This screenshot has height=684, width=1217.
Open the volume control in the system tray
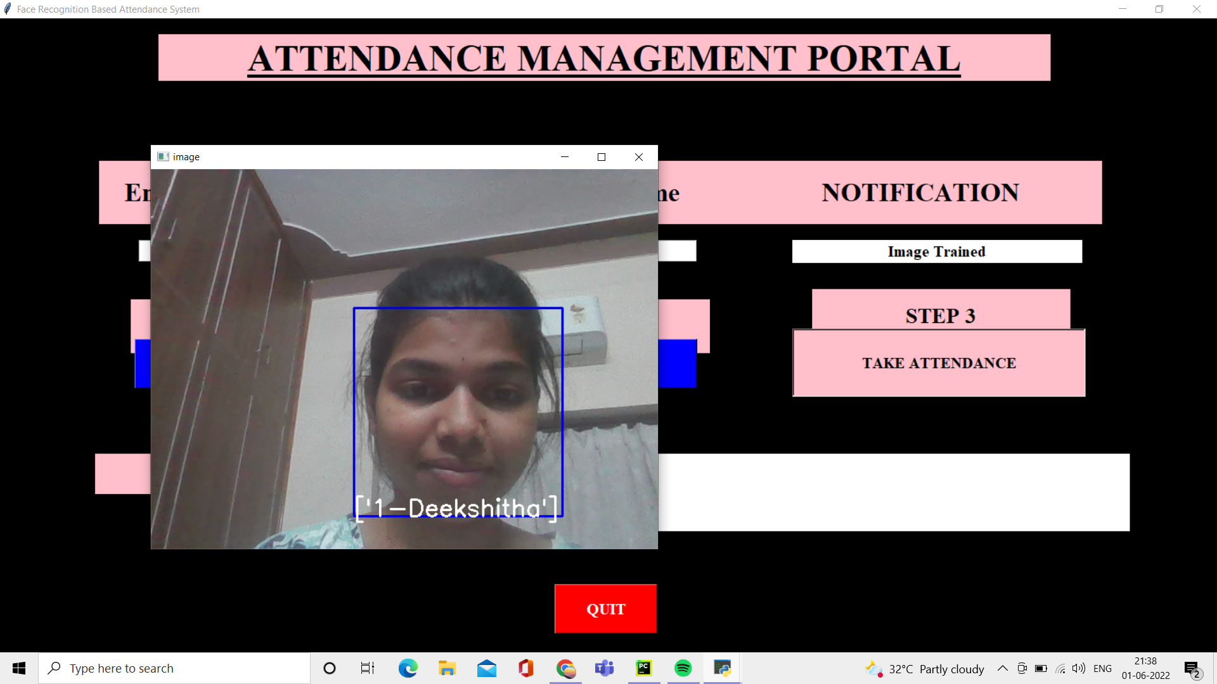[x=1079, y=668]
